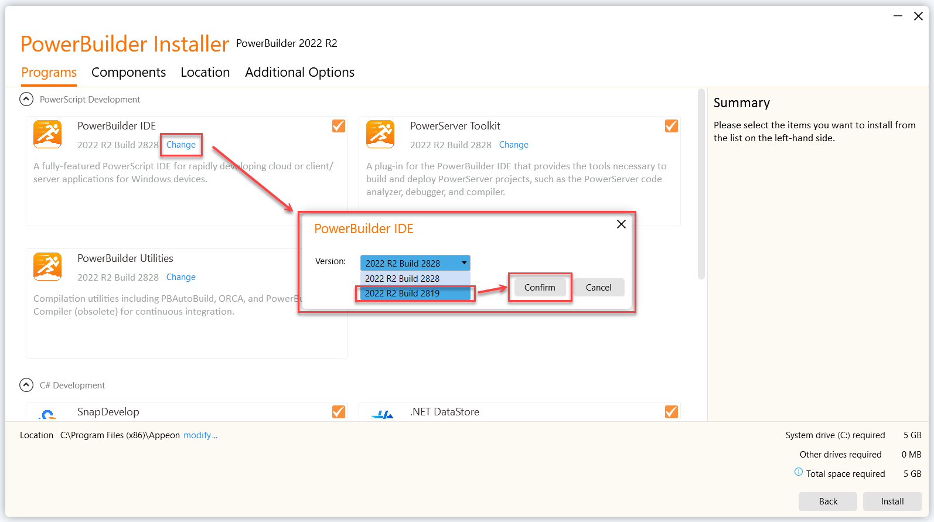Click the PowerBuilder IDE runner icon
Image resolution: width=934 pixels, height=522 pixels.
coord(47,134)
